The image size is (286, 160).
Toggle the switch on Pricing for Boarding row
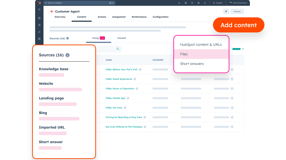[232, 117]
